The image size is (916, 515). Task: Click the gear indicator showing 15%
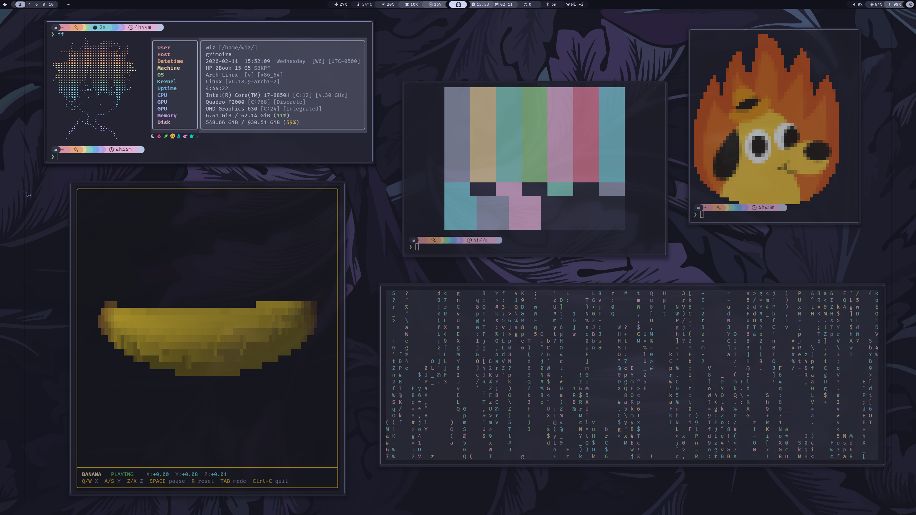pos(435,5)
